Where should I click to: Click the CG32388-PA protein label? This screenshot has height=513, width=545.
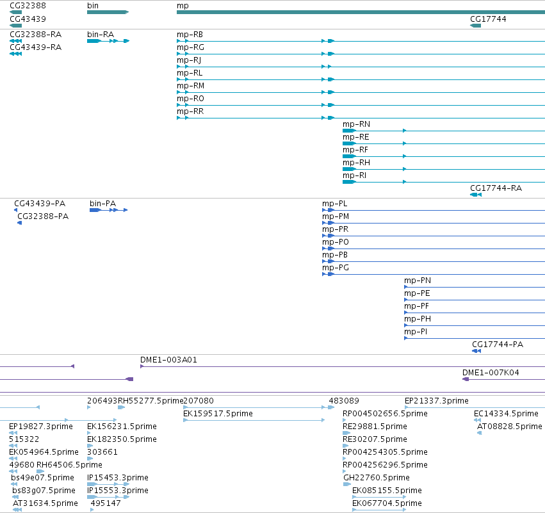[x=43, y=216]
